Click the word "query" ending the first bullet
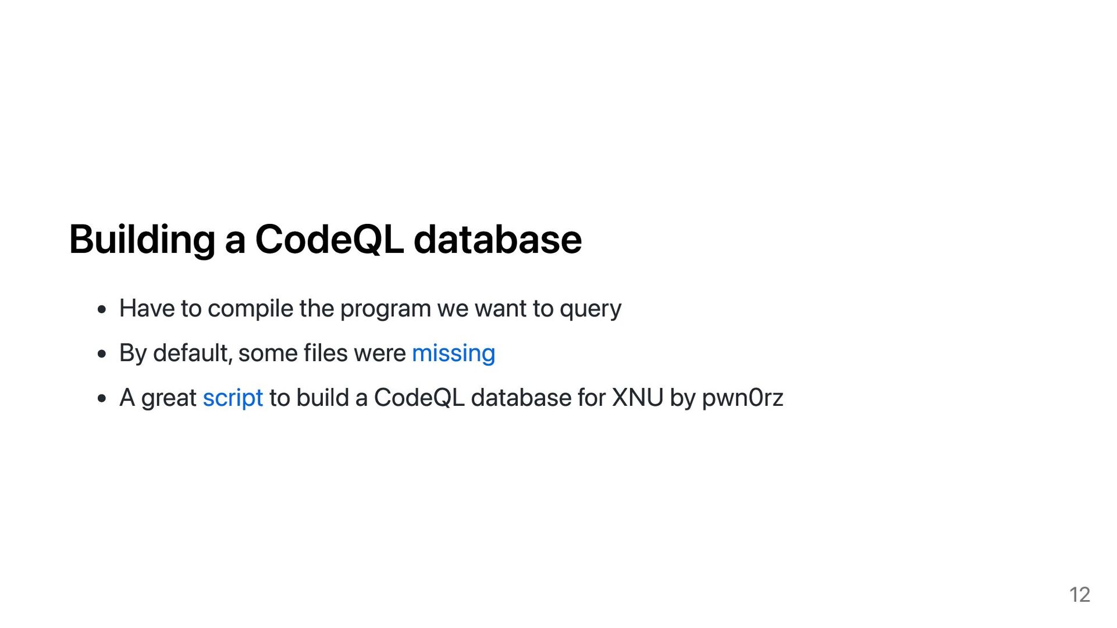 [590, 310]
